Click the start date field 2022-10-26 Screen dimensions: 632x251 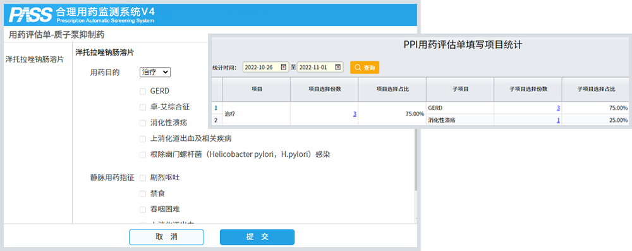pos(266,67)
